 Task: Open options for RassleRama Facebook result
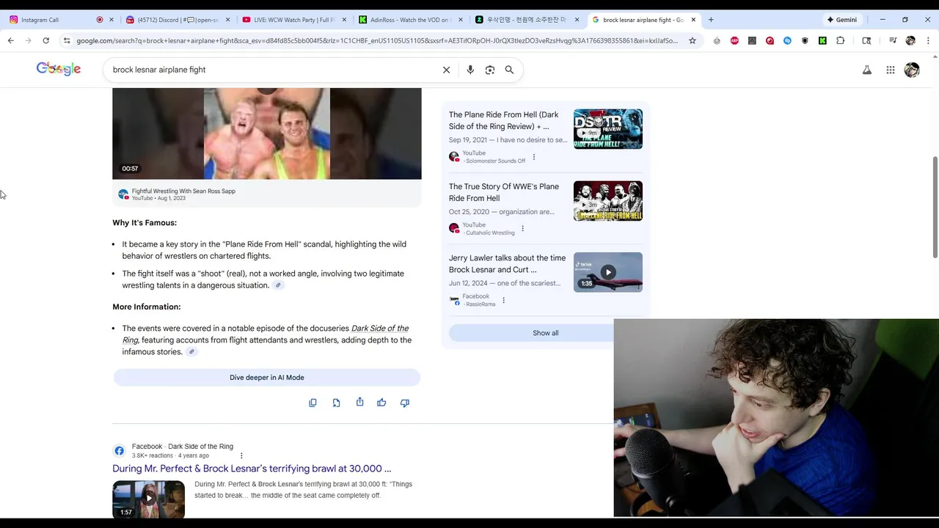pos(503,300)
